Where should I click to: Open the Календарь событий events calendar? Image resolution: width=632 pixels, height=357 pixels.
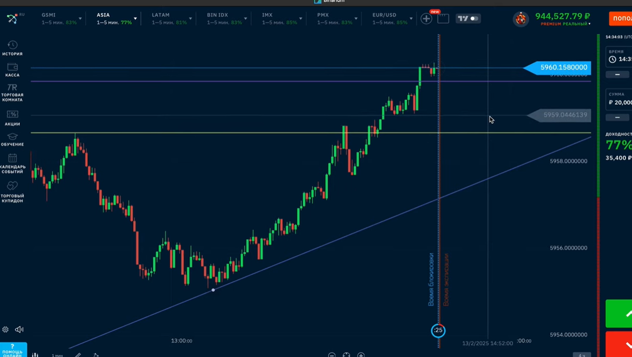[x=12, y=164]
